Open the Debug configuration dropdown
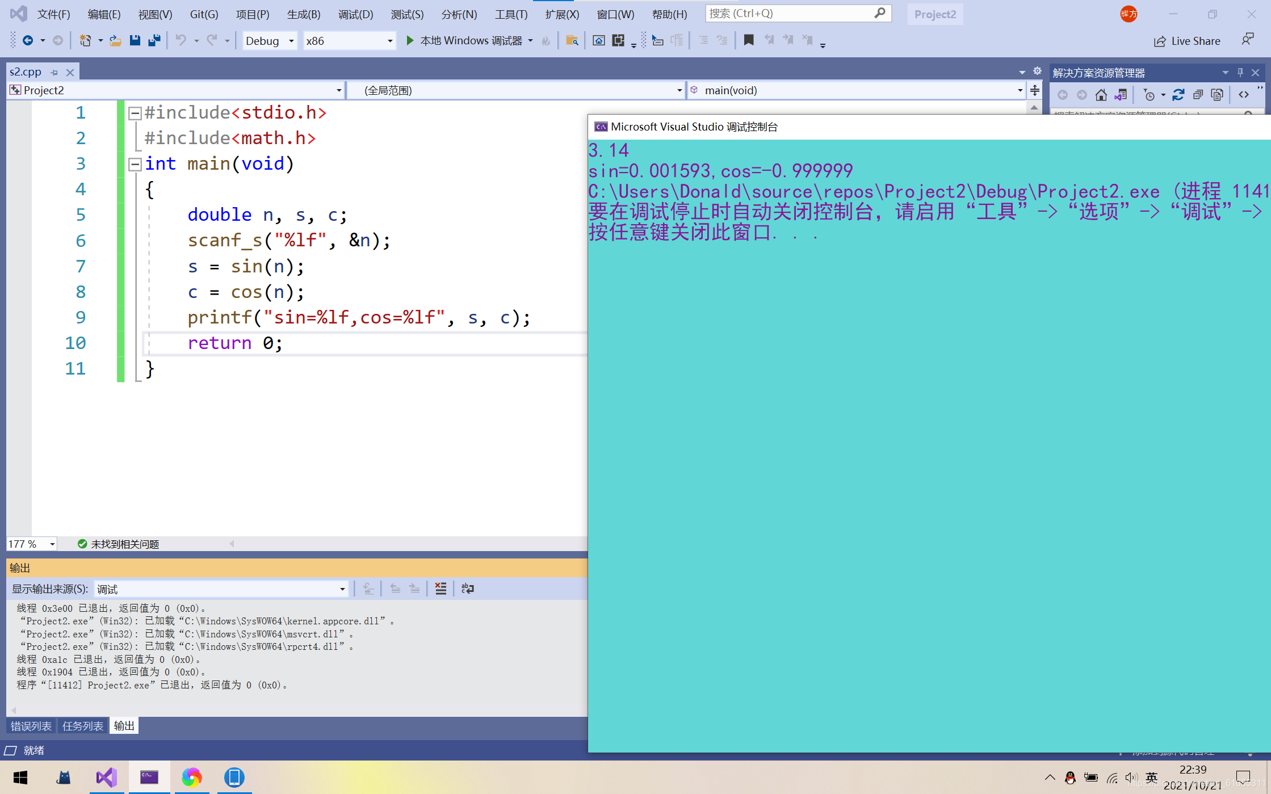The image size is (1271, 794). pyautogui.click(x=270, y=41)
